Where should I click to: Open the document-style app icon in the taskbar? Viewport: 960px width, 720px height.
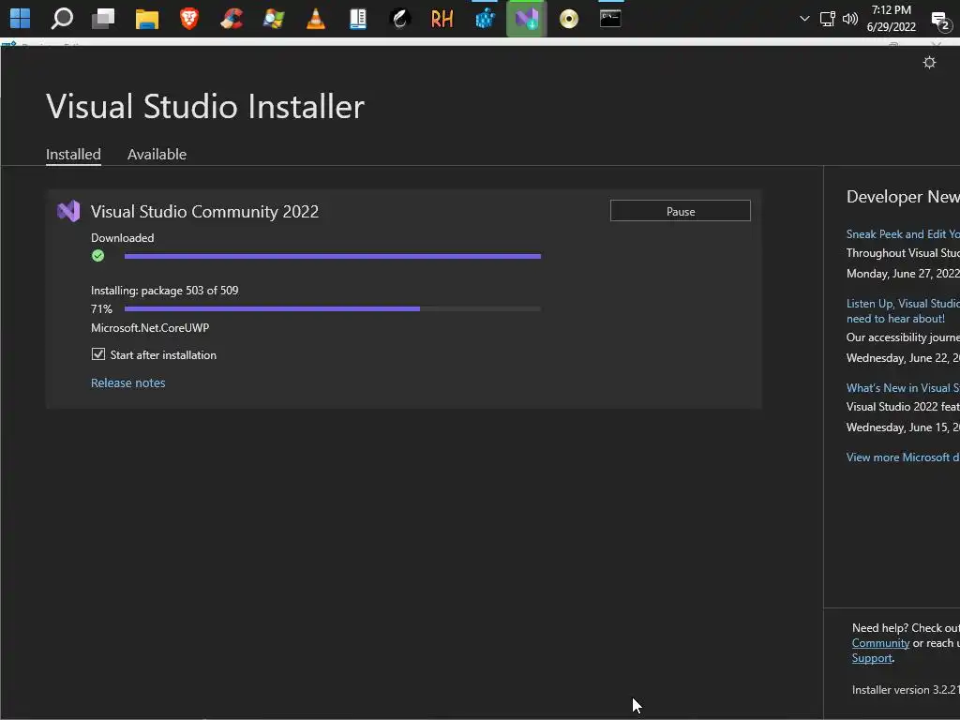click(358, 19)
